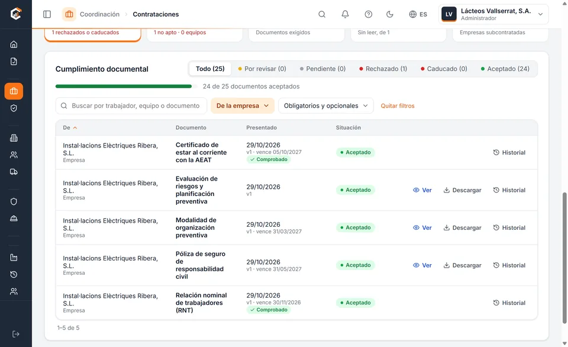568x347 pixels.
Task: Download the Evaluación de riesgos document
Action: [x=462, y=190]
